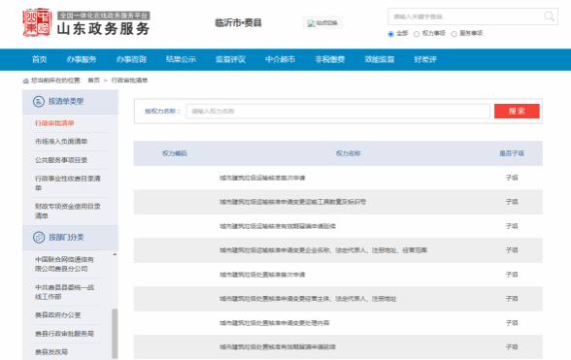The image size is (571, 360).
Task: Open the 办事咨询 menu
Action: pyautogui.click(x=131, y=59)
